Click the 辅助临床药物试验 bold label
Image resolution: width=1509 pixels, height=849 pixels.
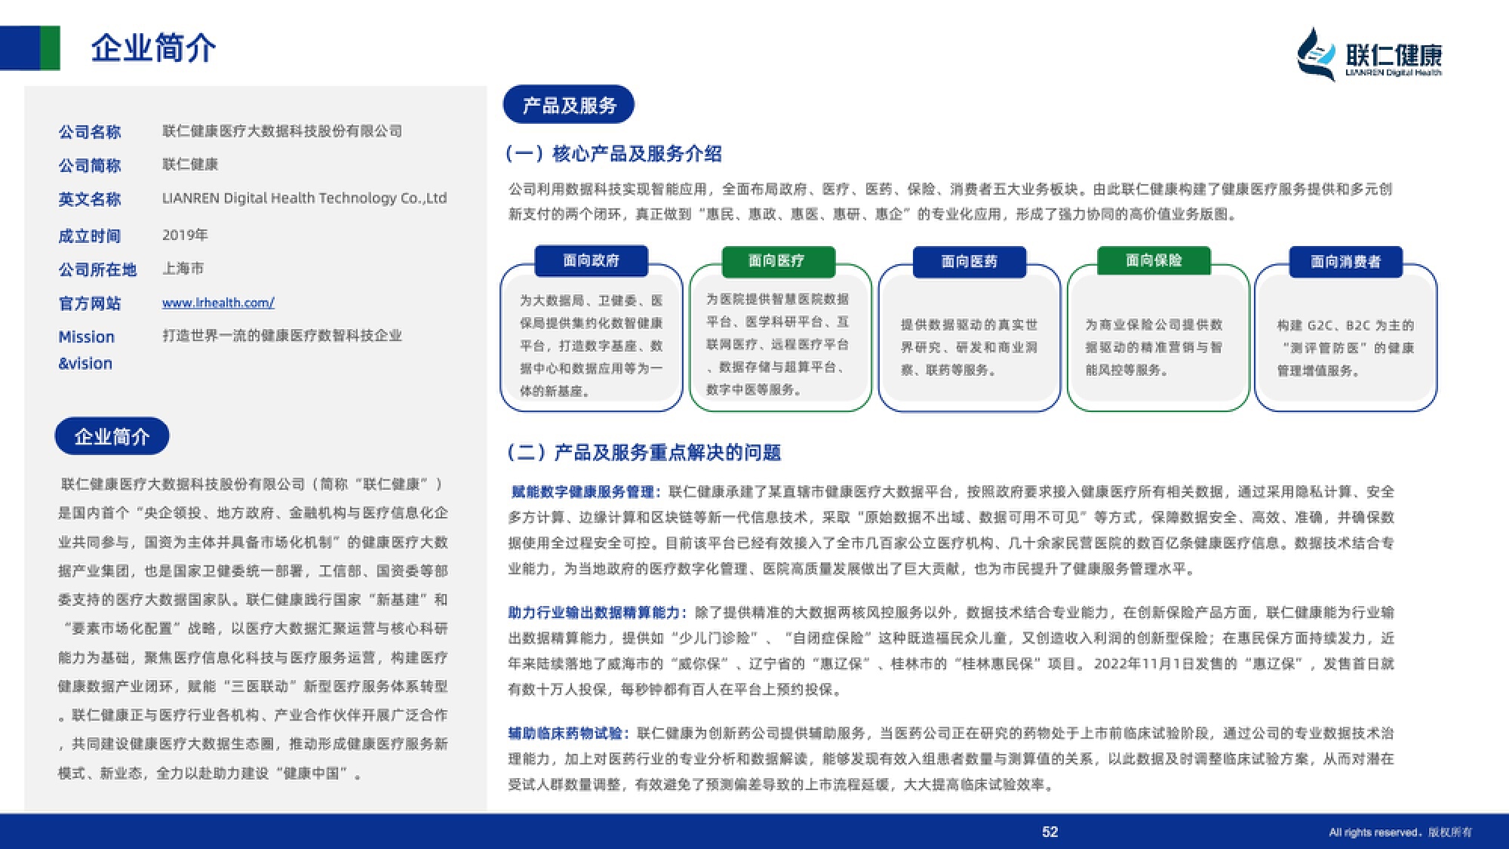click(x=567, y=733)
